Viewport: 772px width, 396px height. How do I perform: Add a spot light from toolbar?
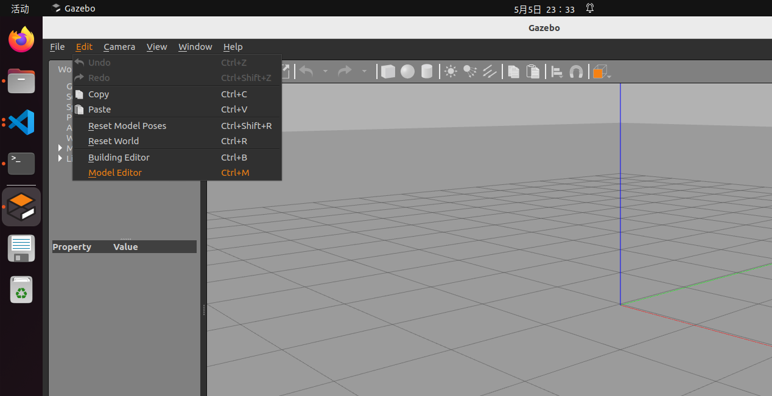point(470,72)
